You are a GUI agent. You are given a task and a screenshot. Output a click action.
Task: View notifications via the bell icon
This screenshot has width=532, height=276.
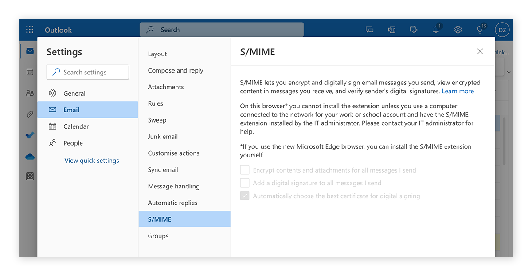coord(436,30)
